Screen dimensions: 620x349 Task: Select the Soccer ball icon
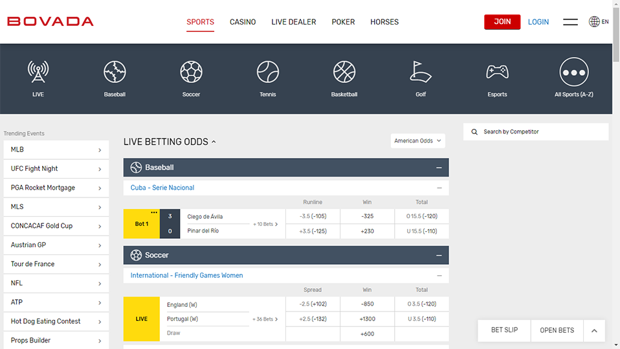point(191,72)
